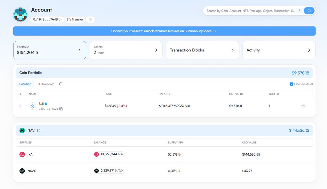The width and height of the screenshot is (327, 189).
Task: Expand the SUI row dropdown arrow
Action: [x=303, y=106]
